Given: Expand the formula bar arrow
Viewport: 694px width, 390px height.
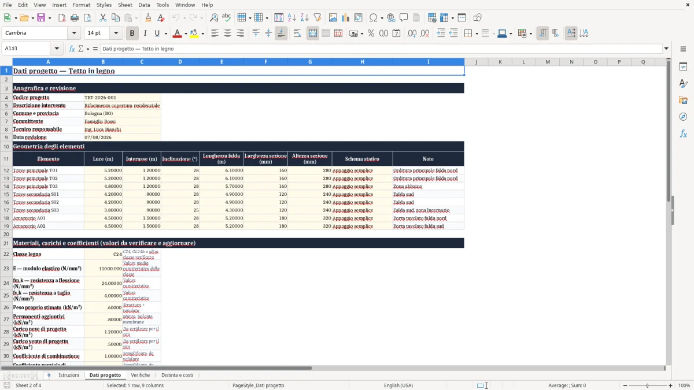Looking at the screenshot, I should click(x=667, y=49).
